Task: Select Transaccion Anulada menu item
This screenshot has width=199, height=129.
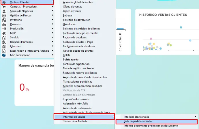Action: 75,121
